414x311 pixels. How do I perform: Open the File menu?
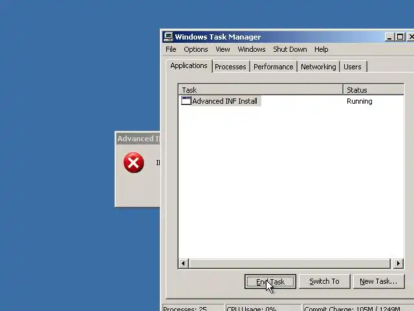pos(171,49)
